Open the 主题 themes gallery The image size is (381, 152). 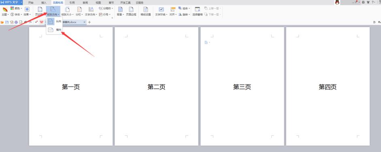[x=5, y=11]
